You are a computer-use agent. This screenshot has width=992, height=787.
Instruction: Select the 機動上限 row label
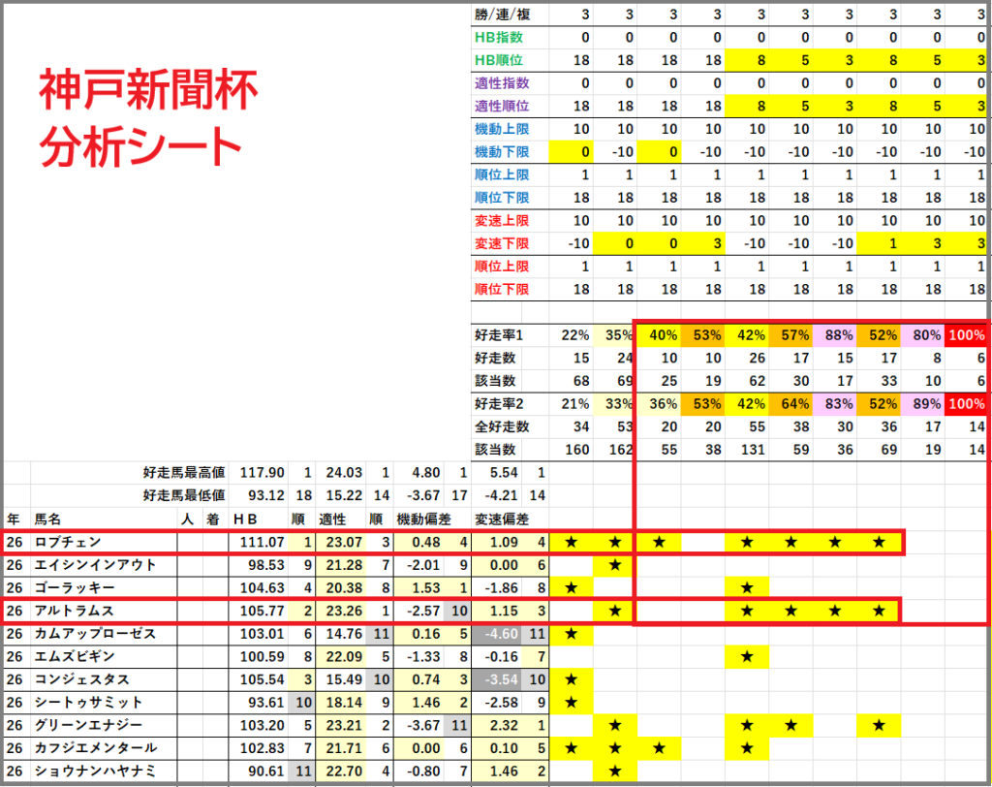coord(502,129)
